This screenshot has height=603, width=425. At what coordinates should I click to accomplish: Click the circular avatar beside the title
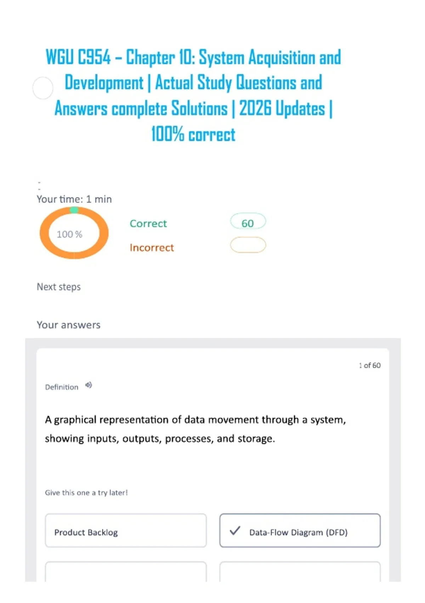(43, 88)
